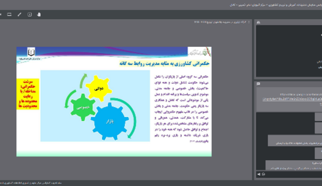Click the chat panel icon

point(258,84)
